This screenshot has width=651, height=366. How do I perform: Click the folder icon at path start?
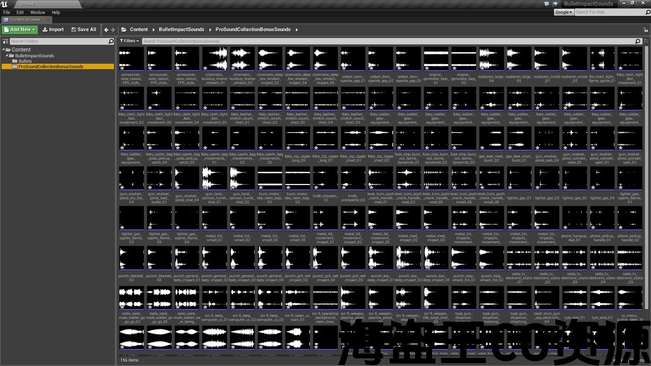(x=123, y=29)
